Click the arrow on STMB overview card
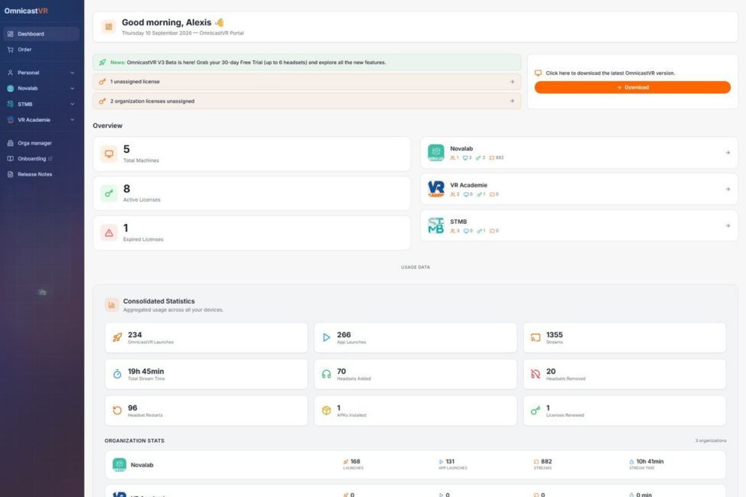This screenshot has height=497, width=746. pyautogui.click(x=728, y=226)
